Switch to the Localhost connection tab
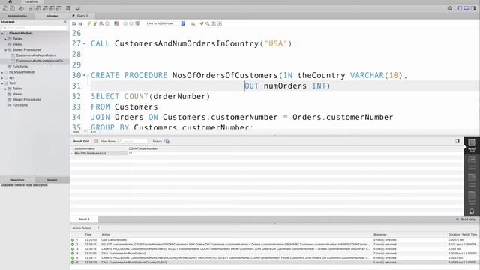 pyautogui.click(x=31, y=1)
